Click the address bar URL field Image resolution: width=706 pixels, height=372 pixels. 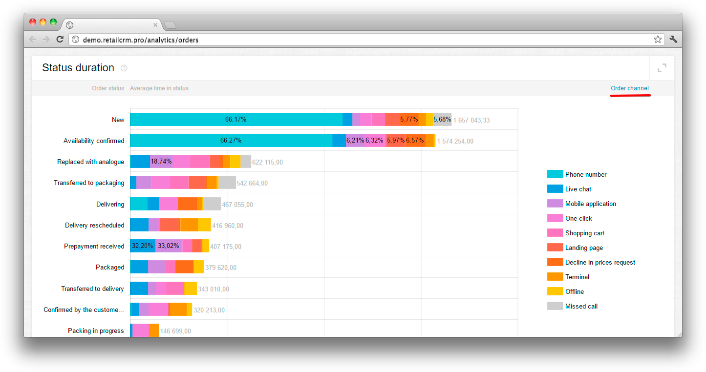click(366, 40)
